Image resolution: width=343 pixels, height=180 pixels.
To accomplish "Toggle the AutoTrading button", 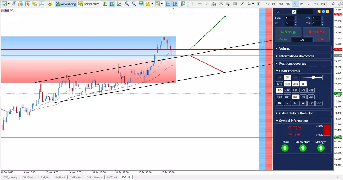I will click(66, 4).
